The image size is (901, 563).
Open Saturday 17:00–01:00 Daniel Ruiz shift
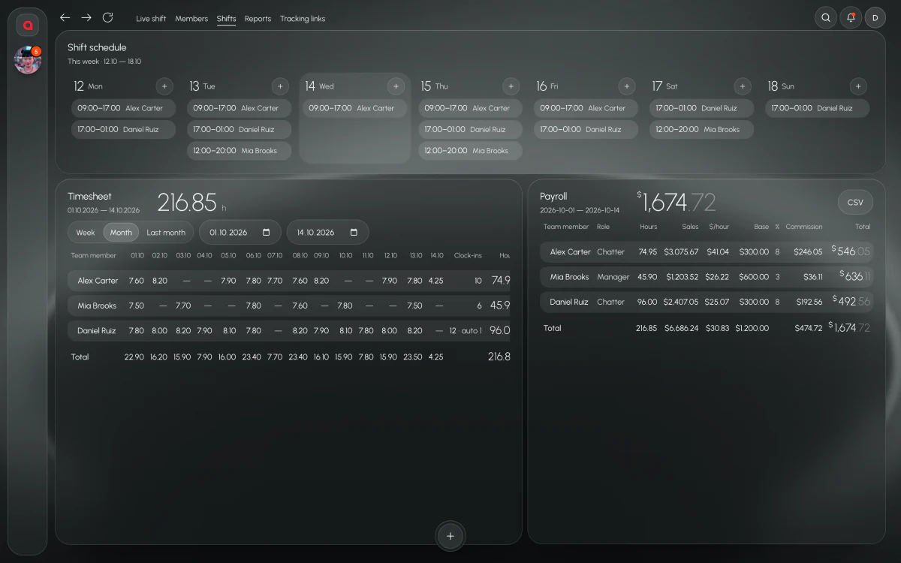point(701,108)
